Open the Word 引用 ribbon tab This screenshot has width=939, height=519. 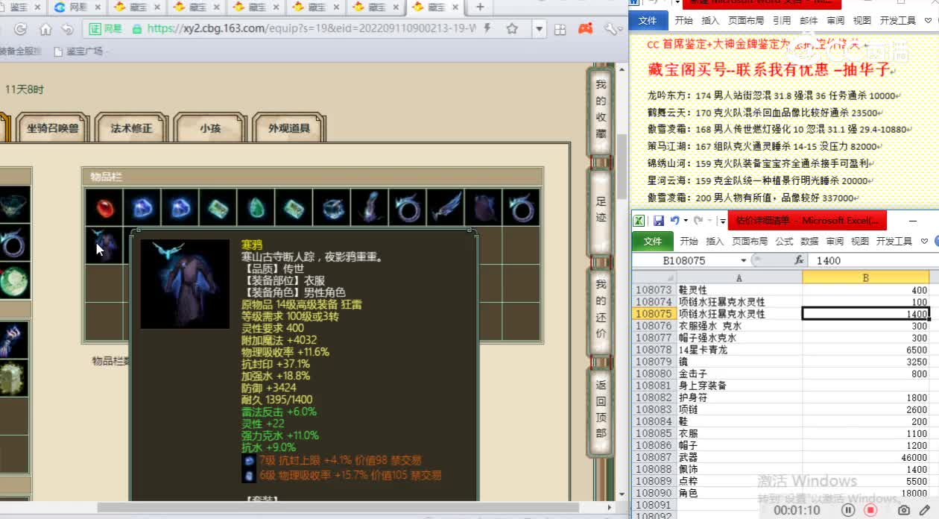782,21
